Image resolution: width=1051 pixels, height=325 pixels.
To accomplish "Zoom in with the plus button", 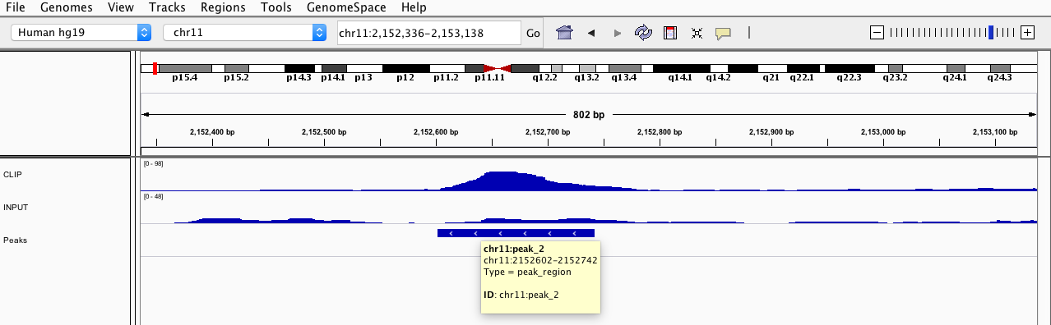I will (x=1027, y=33).
